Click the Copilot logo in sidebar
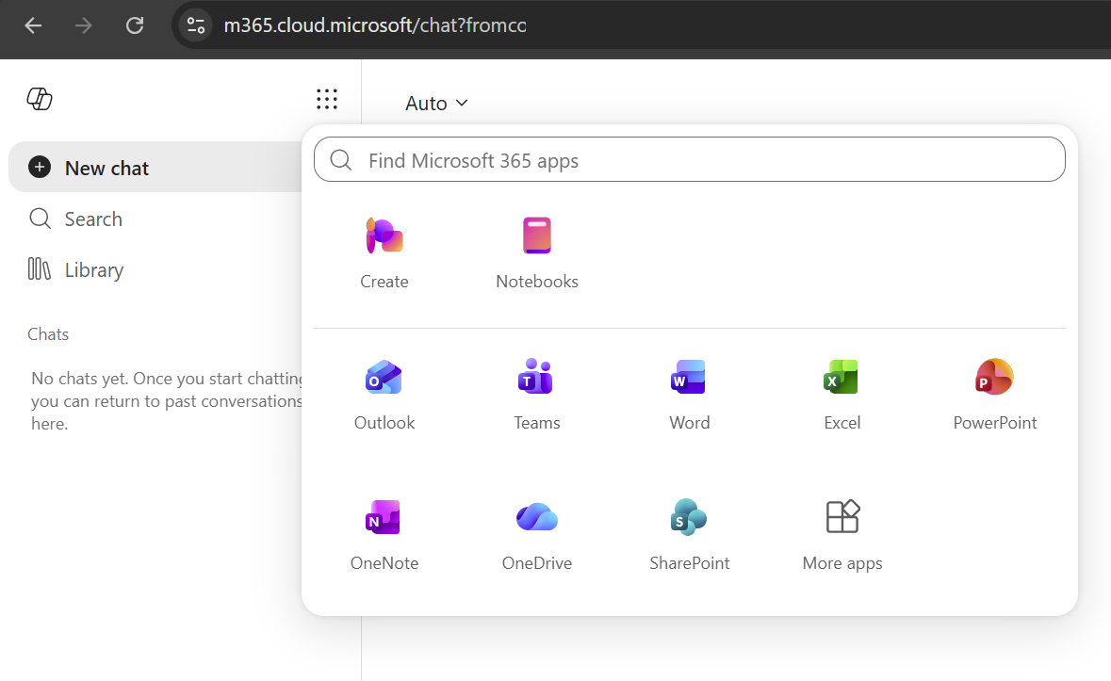Viewport: 1111px width, 681px height. [40, 99]
